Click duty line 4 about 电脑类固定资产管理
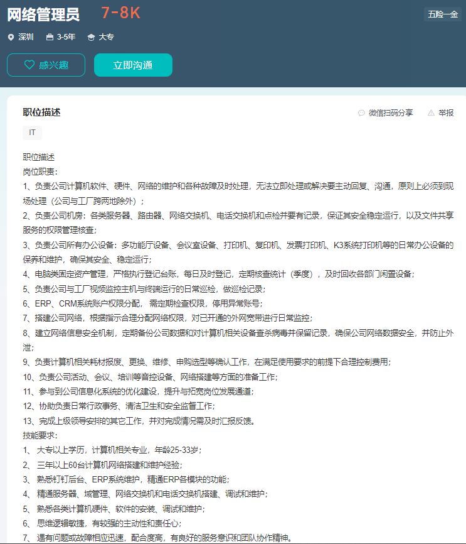Image resolution: width=466 pixels, height=544 pixels. point(219,275)
